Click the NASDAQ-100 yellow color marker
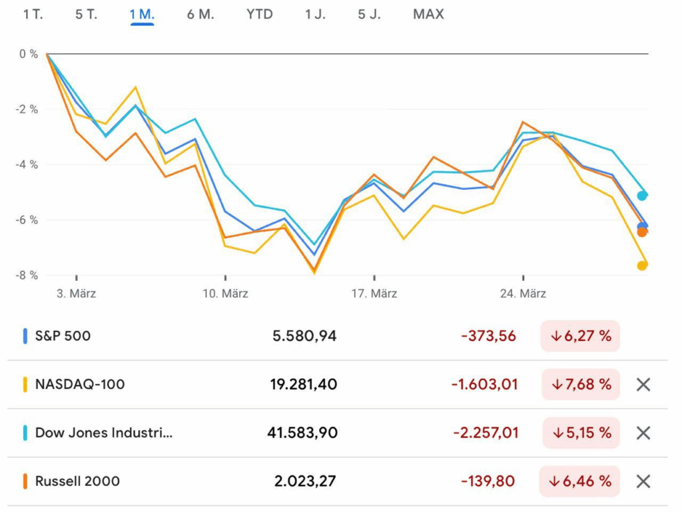The image size is (682, 512). pyautogui.click(x=25, y=384)
